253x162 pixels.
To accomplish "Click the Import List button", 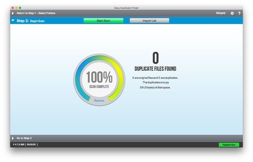I will tap(149, 20).
